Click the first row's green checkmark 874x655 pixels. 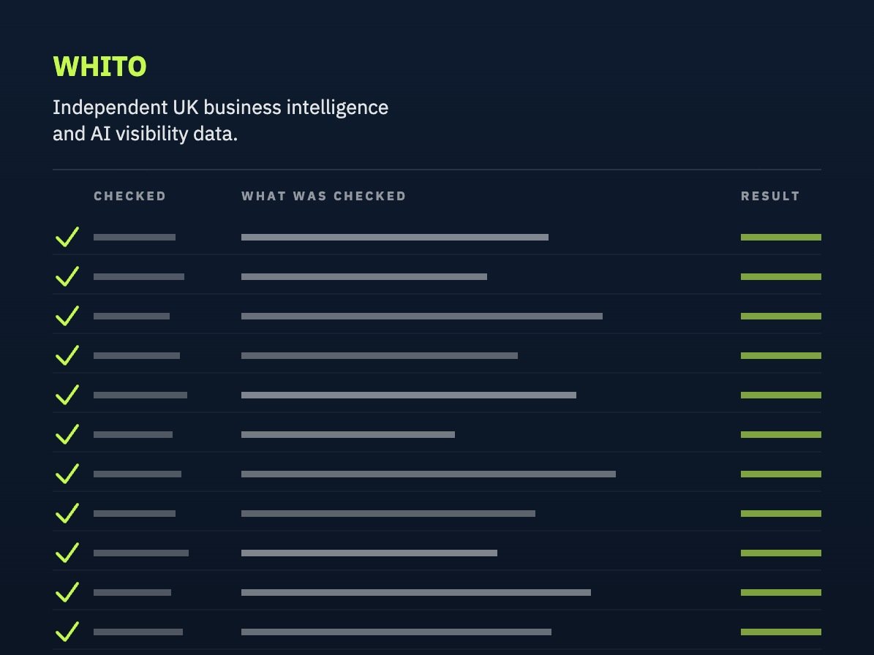(67, 237)
